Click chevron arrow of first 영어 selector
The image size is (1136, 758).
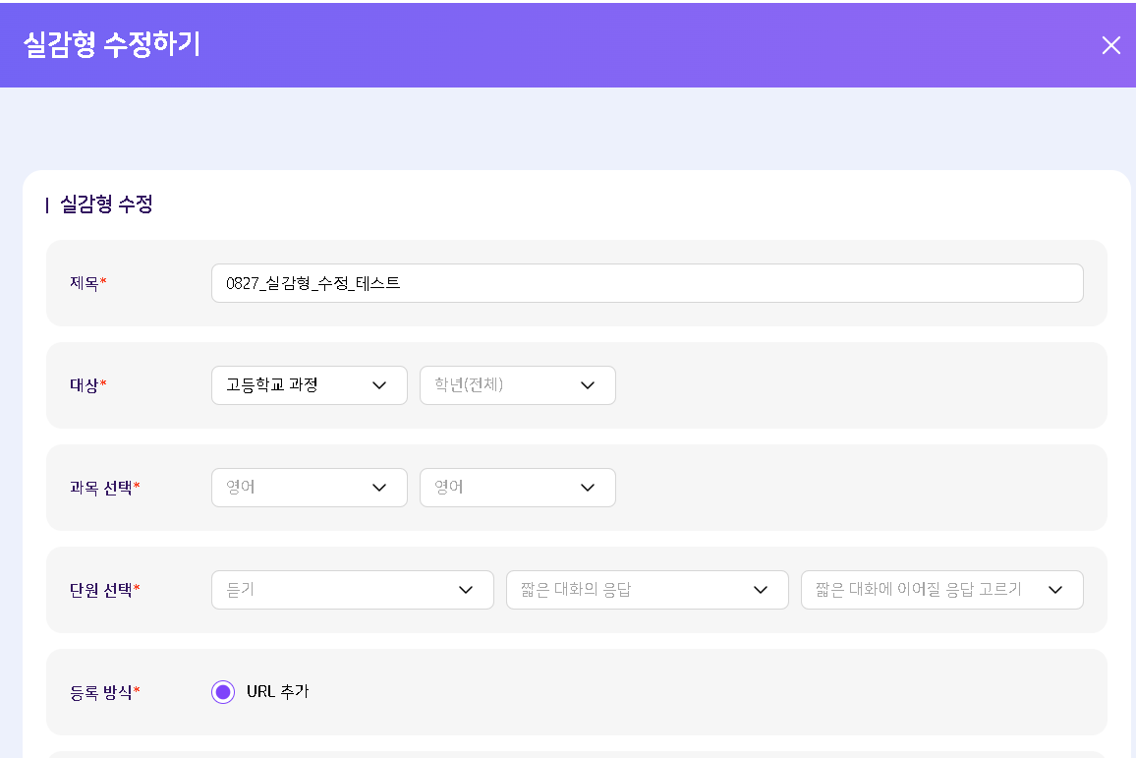tap(379, 488)
